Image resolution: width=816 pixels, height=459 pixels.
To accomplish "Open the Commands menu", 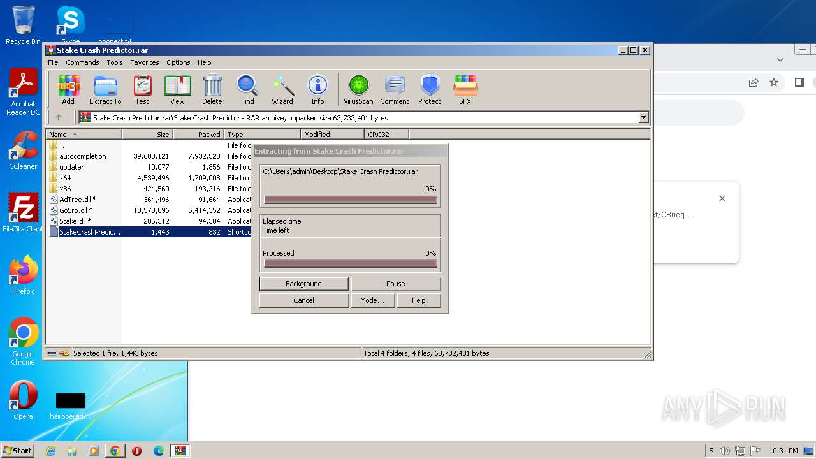I will click(82, 62).
